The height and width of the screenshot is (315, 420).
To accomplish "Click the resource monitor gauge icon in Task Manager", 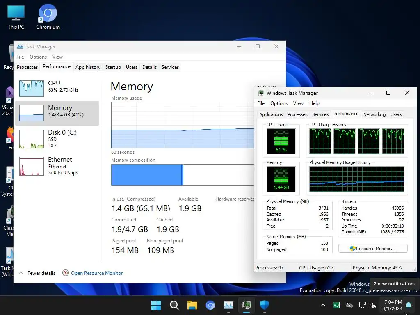I will coord(66,273).
